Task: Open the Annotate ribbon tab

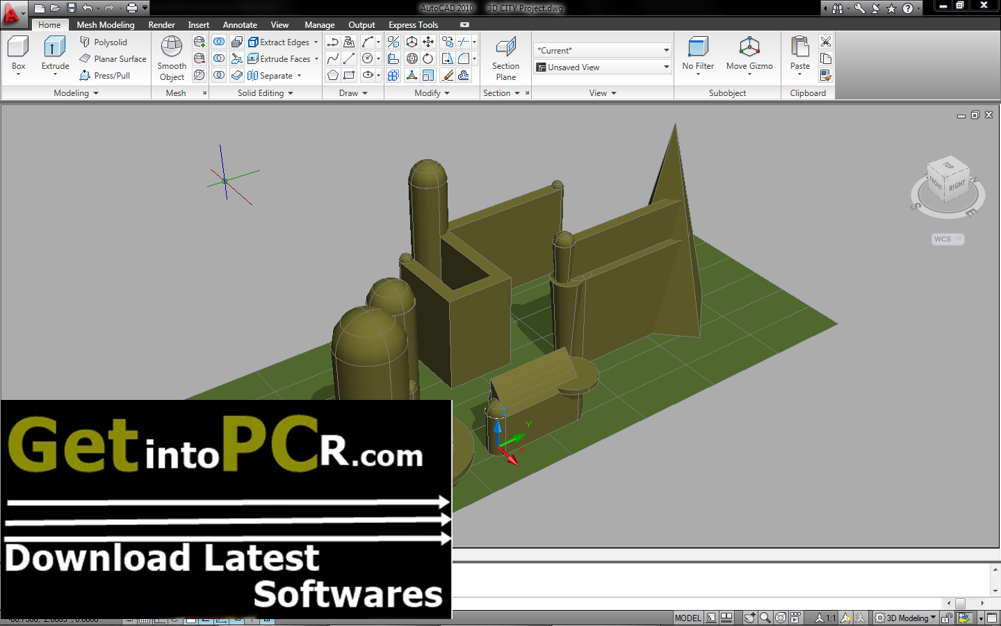Action: pos(240,25)
